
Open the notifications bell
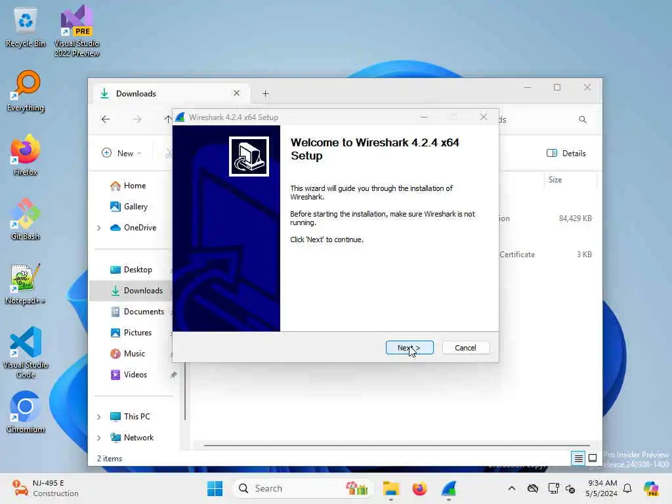627,488
